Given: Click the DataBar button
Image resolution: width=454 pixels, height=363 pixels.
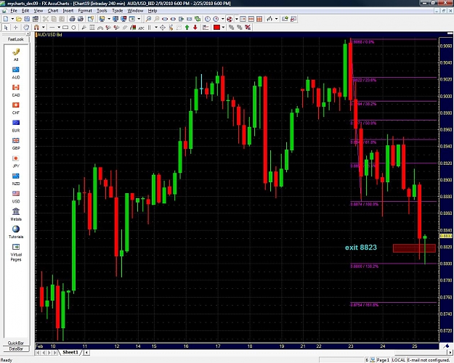Looking at the screenshot, I should click(x=16, y=348).
